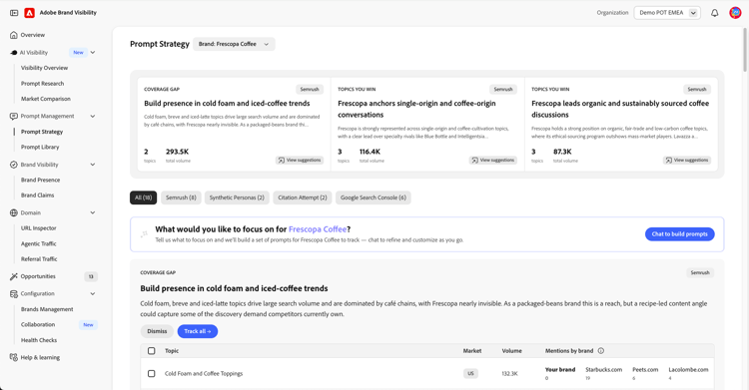Select the header checkbox next to Topic
Viewport: 749px width, 390px height.
pyautogui.click(x=152, y=351)
